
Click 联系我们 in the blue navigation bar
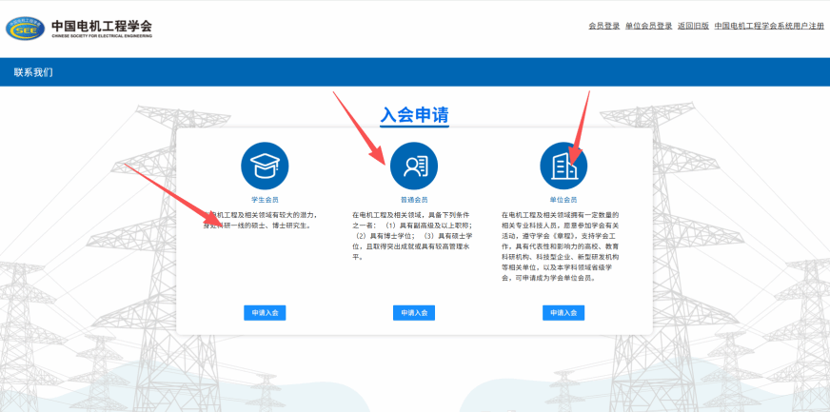coord(33,72)
